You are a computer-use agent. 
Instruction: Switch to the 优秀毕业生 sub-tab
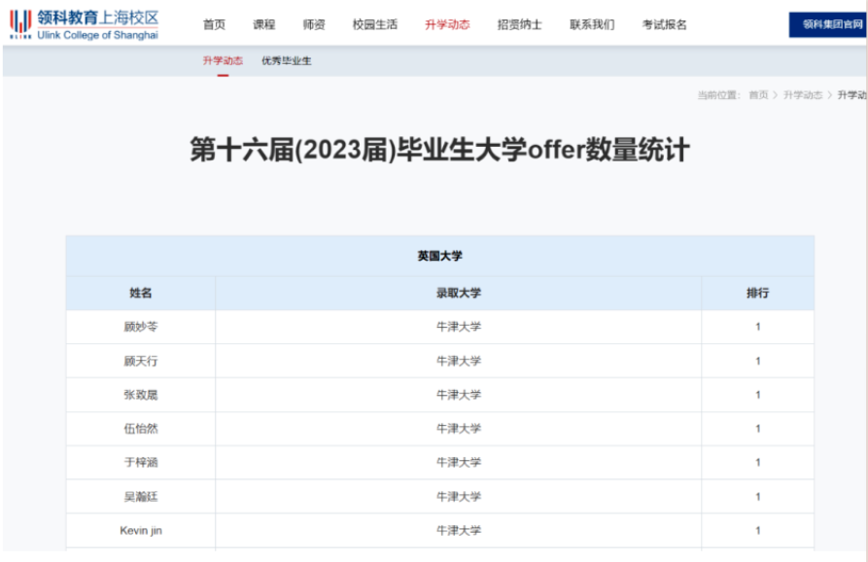(286, 61)
